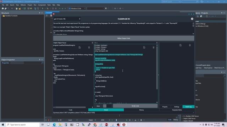Open the File menu

[3, 5]
